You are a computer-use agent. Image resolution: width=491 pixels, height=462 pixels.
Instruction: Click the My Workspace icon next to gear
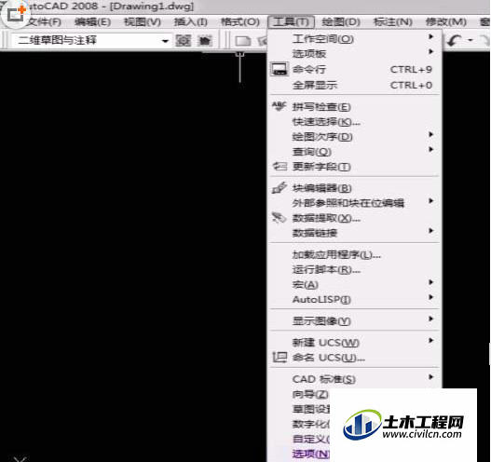click(x=205, y=41)
